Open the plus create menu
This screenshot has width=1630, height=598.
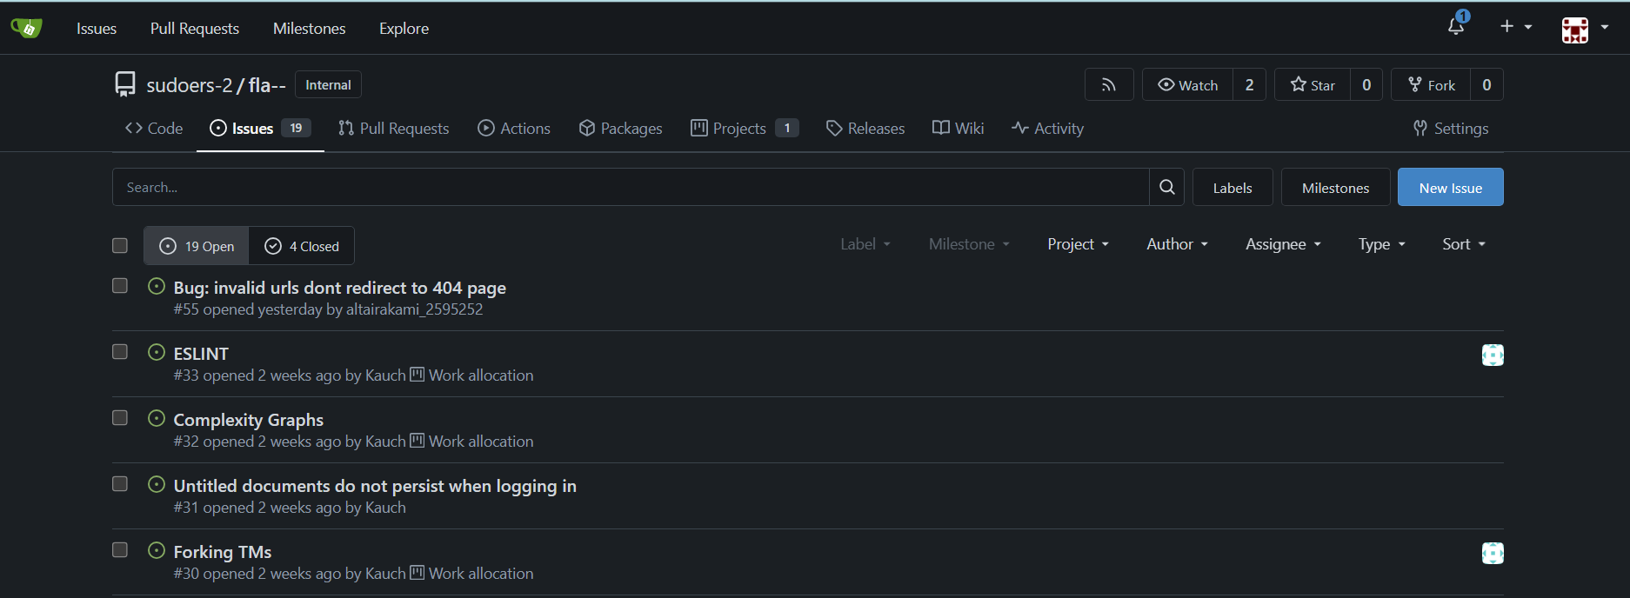(x=1516, y=27)
